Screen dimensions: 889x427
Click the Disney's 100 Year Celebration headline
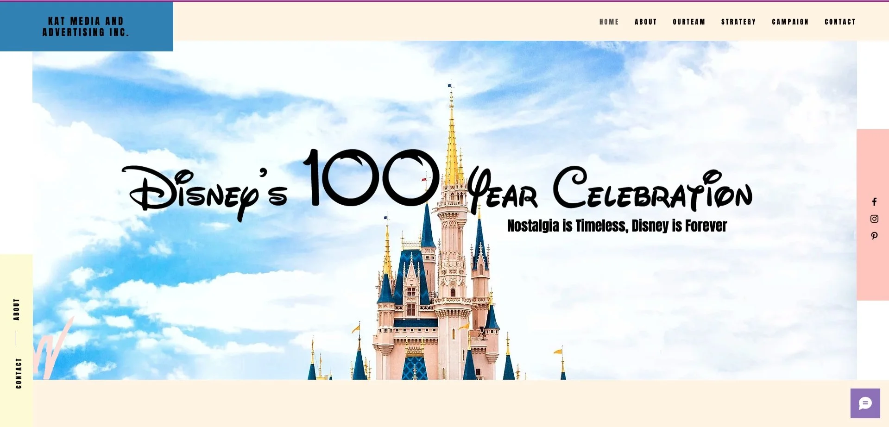(436, 185)
